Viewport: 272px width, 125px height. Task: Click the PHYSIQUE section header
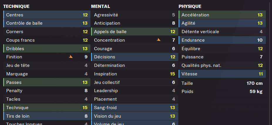190,6
